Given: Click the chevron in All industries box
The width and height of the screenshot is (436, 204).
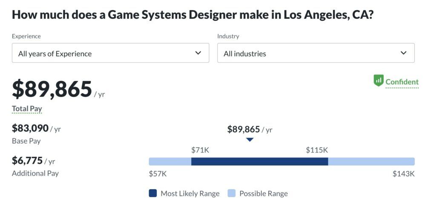Looking at the screenshot, I should [404, 53].
